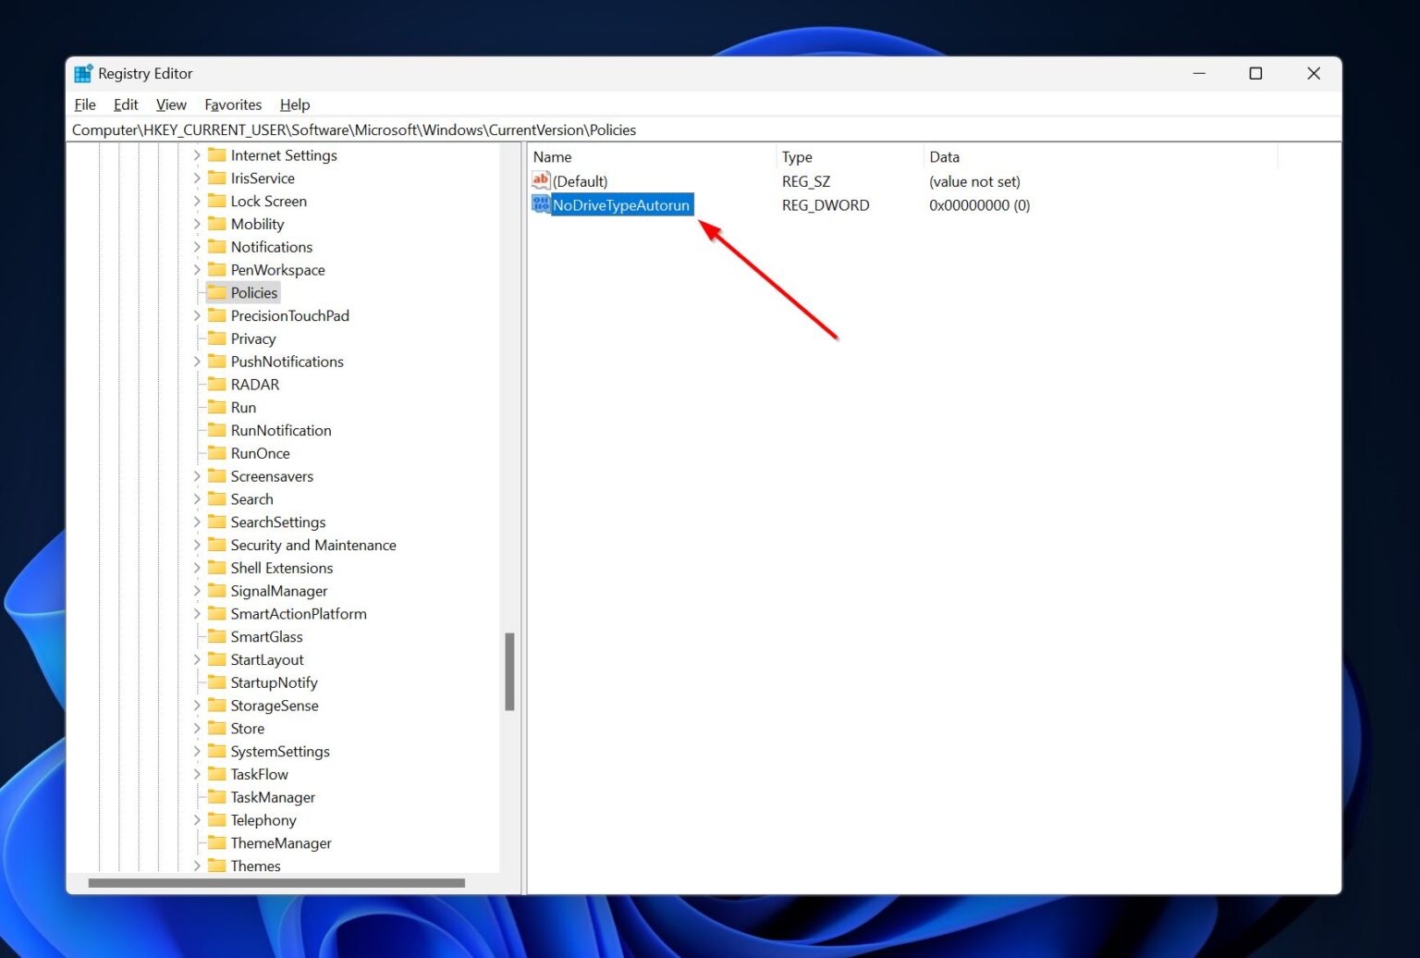
Task: Click the Themes folder icon
Action: point(217,866)
